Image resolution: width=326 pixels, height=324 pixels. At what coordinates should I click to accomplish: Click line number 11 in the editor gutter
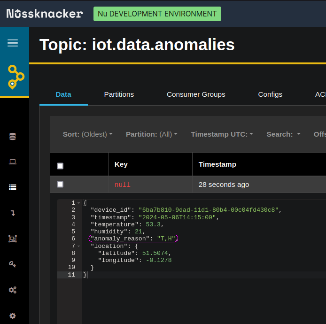point(71,275)
